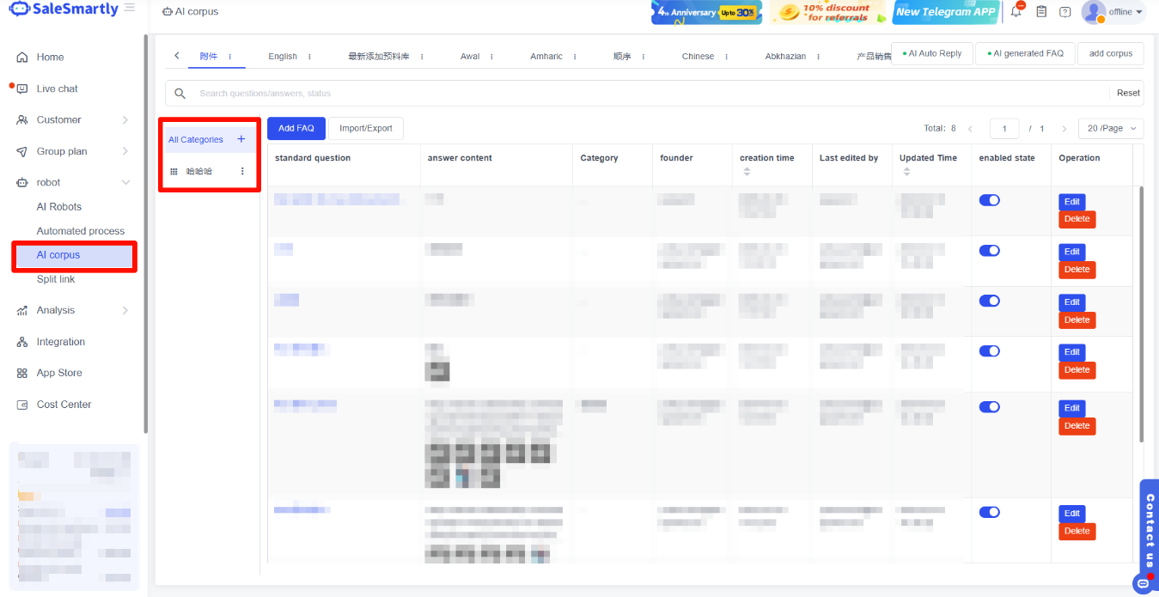Image resolution: width=1159 pixels, height=597 pixels.
Task: Open the Contact us chat bubble icon
Action: pyautogui.click(x=1142, y=583)
